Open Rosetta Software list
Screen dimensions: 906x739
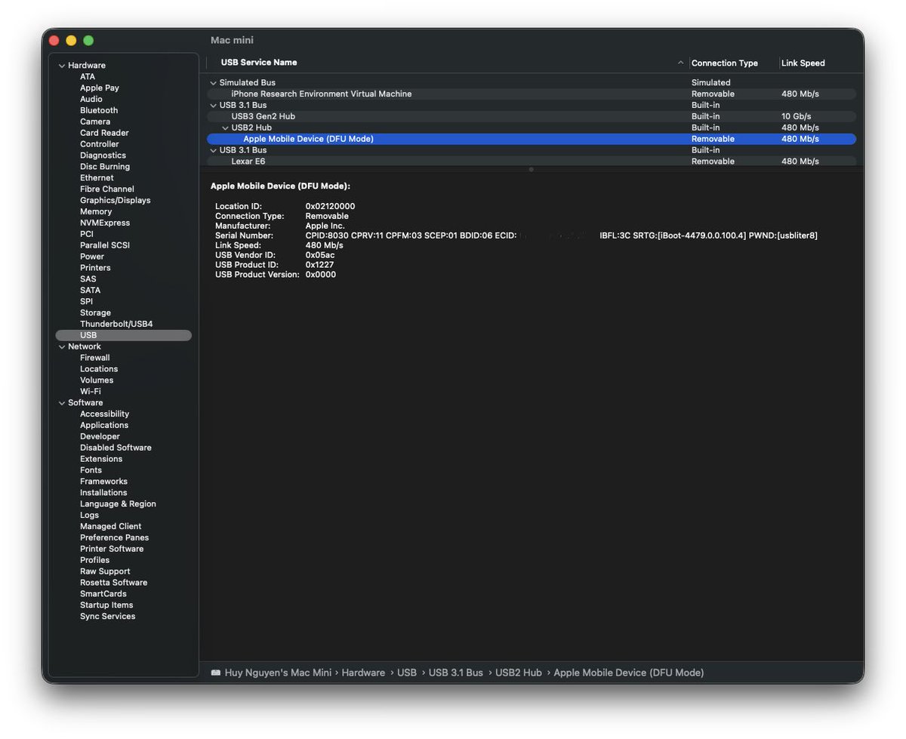tap(114, 583)
